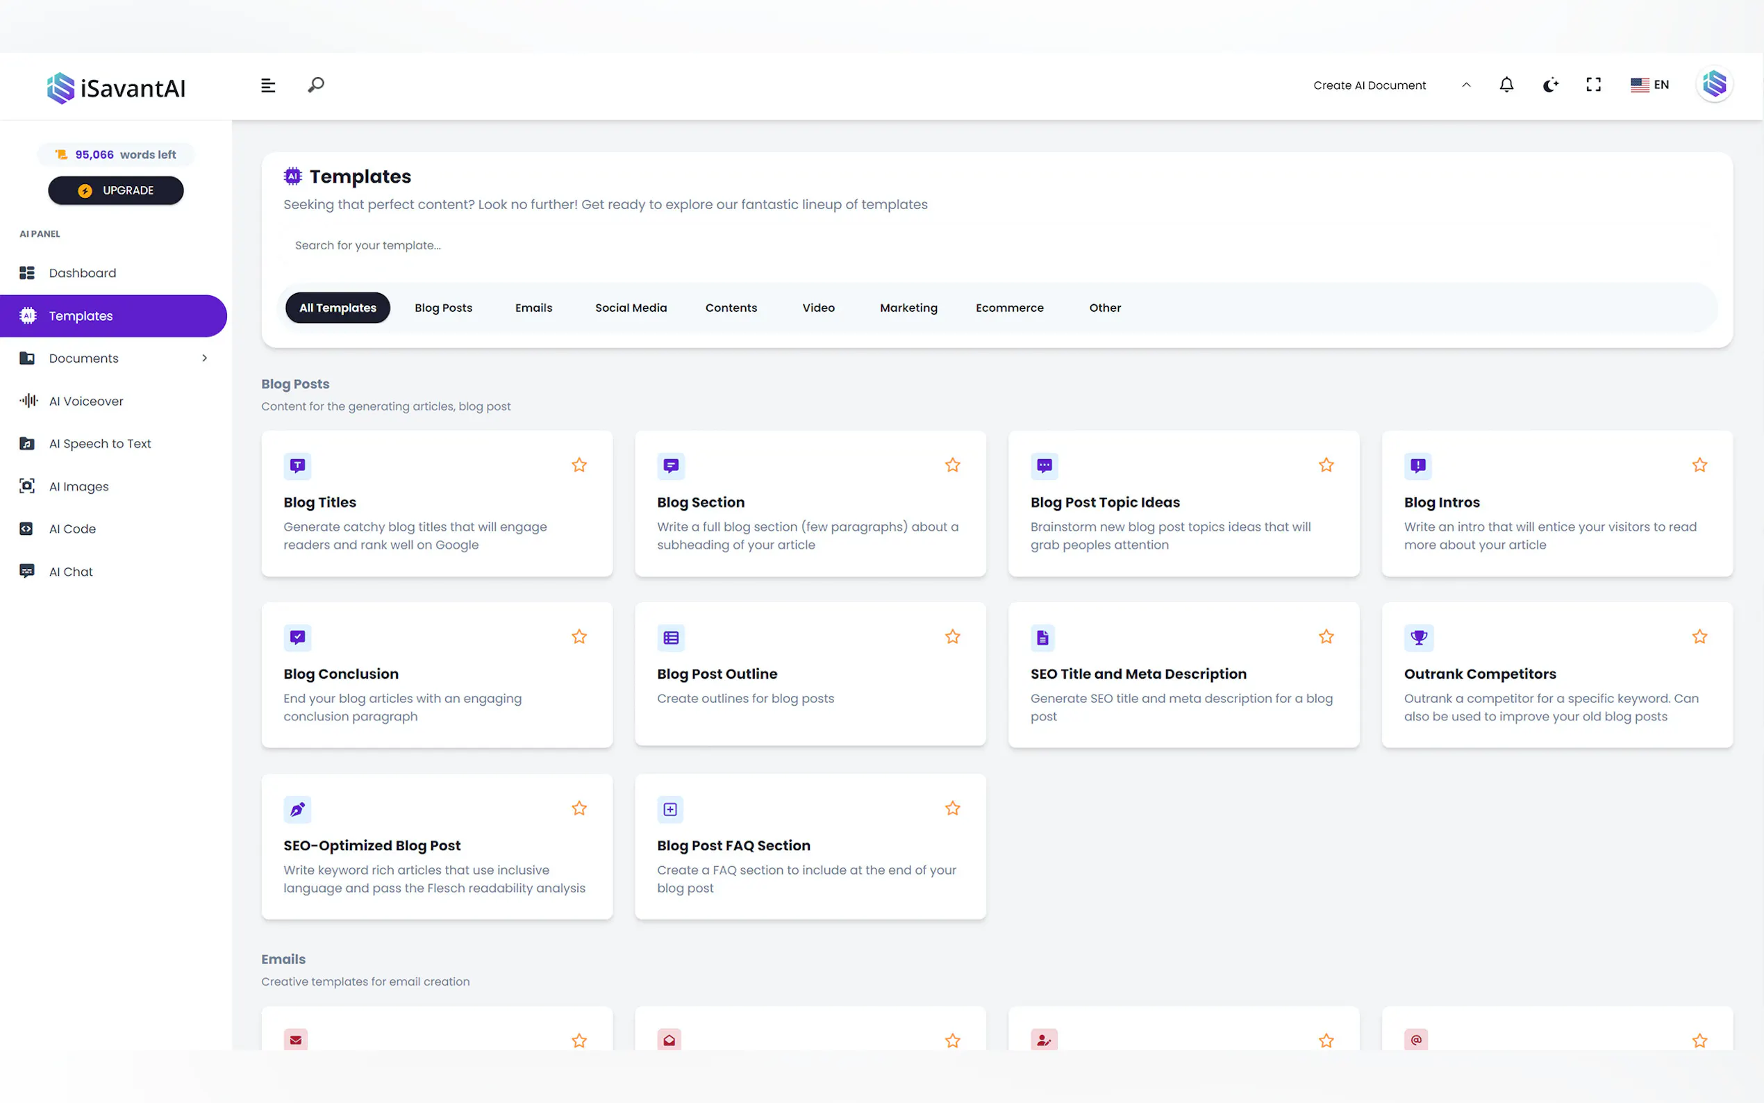Collapse the sidebar with the hamburger icon
The width and height of the screenshot is (1764, 1103).
[267, 85]
